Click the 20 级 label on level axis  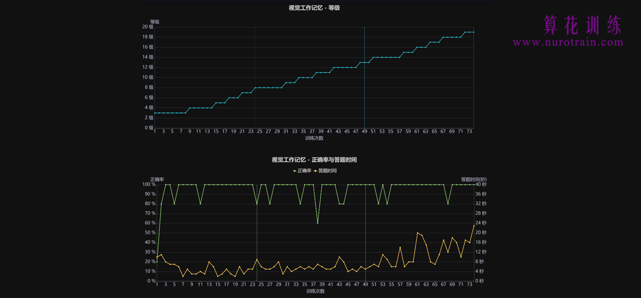148,27
